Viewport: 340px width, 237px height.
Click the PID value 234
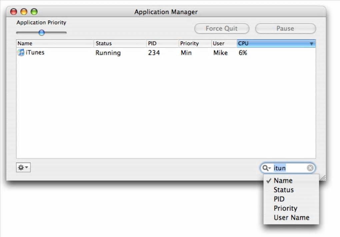tap(154, 53)
